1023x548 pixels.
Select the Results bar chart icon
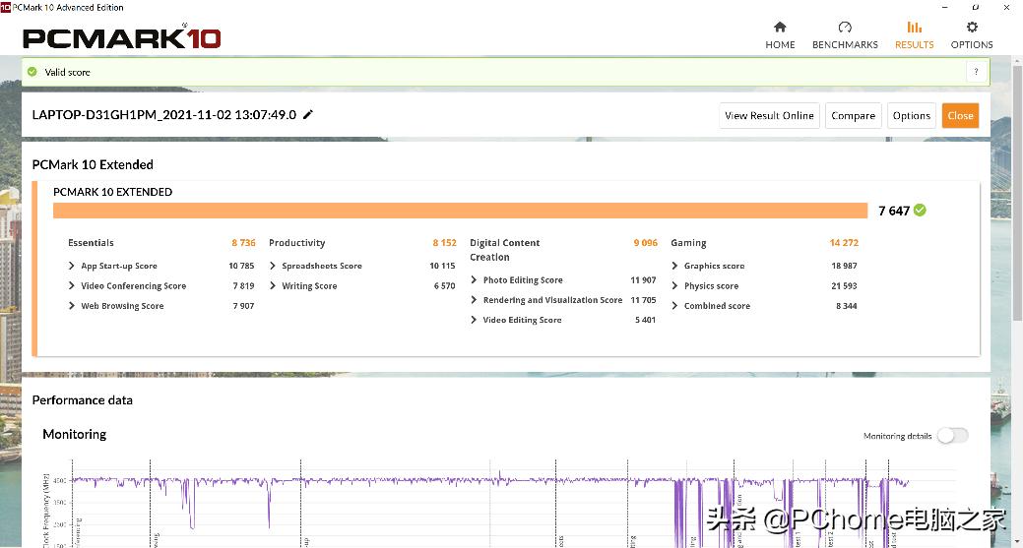[x=914, y=28]
